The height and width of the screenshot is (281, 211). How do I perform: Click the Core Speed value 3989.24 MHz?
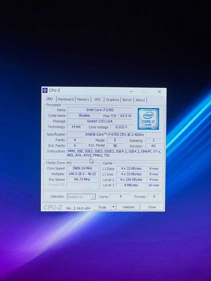[82, 168]
